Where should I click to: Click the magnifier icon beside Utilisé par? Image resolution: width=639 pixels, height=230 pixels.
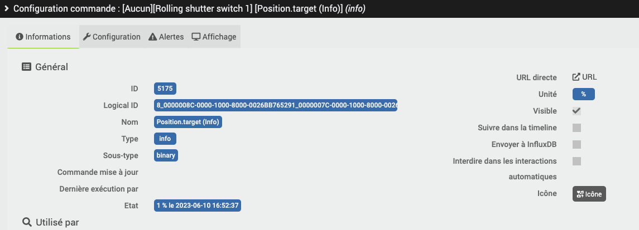click(27, 222)
